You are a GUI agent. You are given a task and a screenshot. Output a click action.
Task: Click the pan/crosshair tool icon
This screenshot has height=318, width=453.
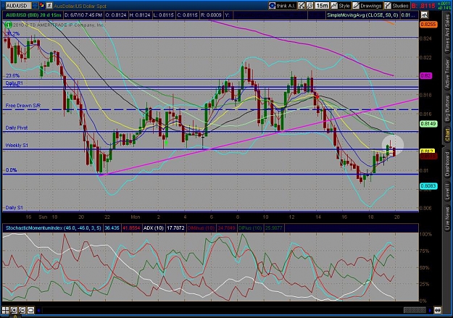click(x=302, y=6)
